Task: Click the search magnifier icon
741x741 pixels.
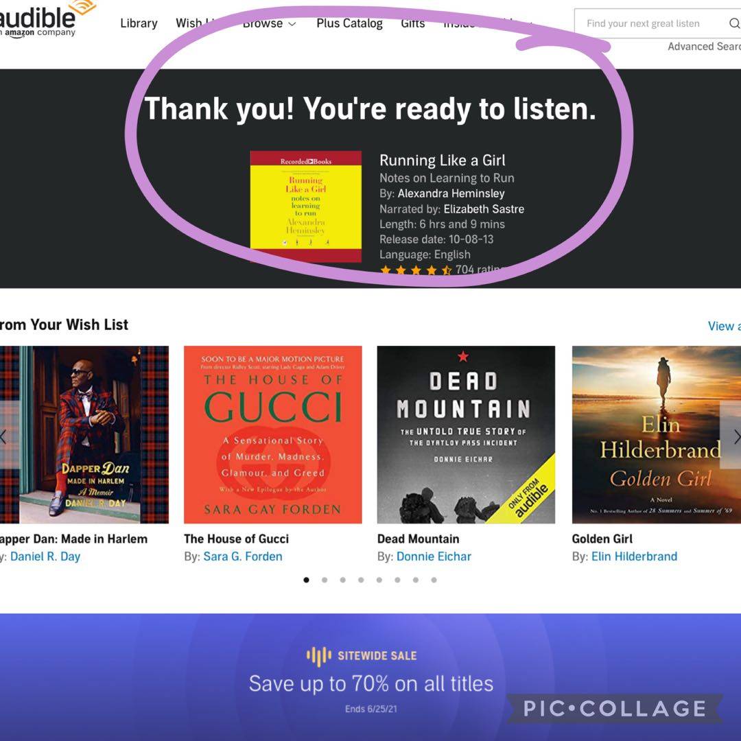Action: click(x=733, y=23)
